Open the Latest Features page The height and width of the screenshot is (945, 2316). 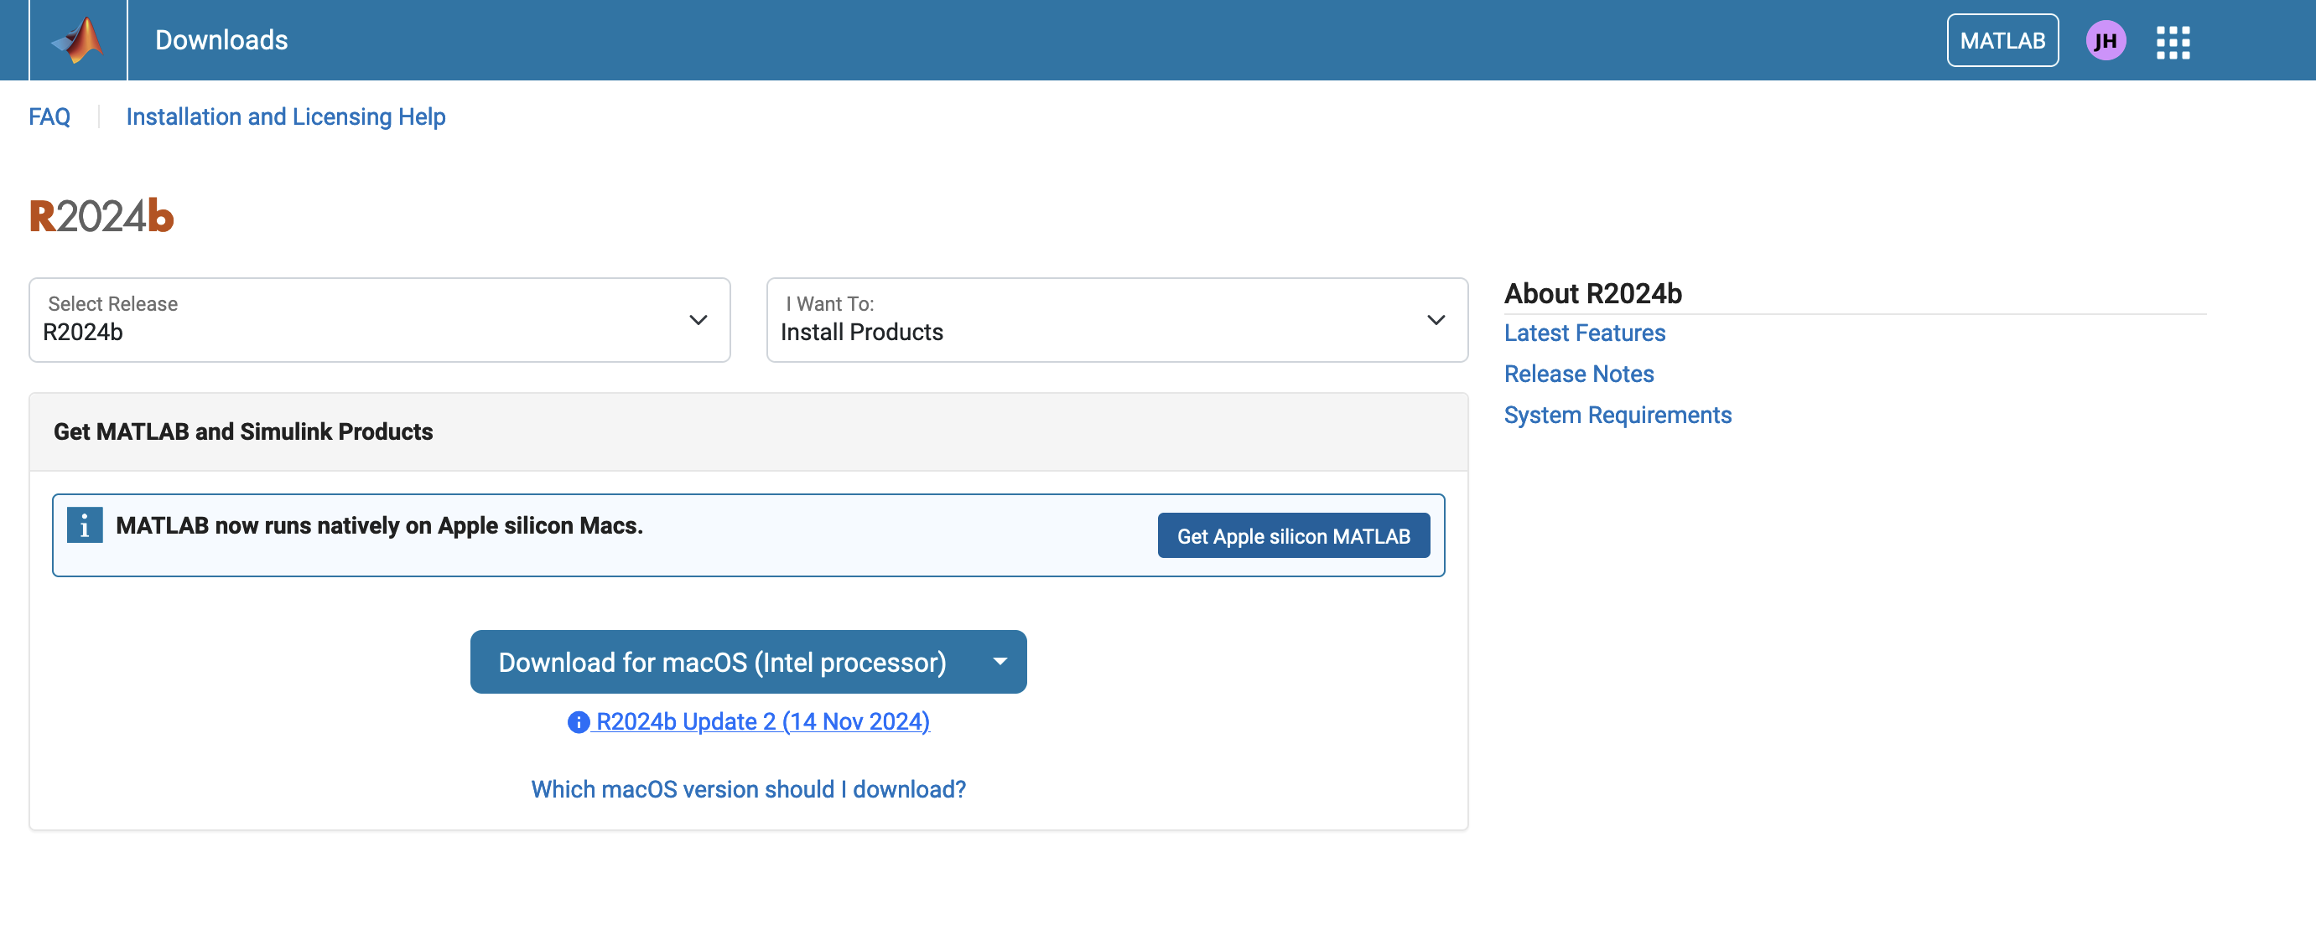(x=1585, y=333)
